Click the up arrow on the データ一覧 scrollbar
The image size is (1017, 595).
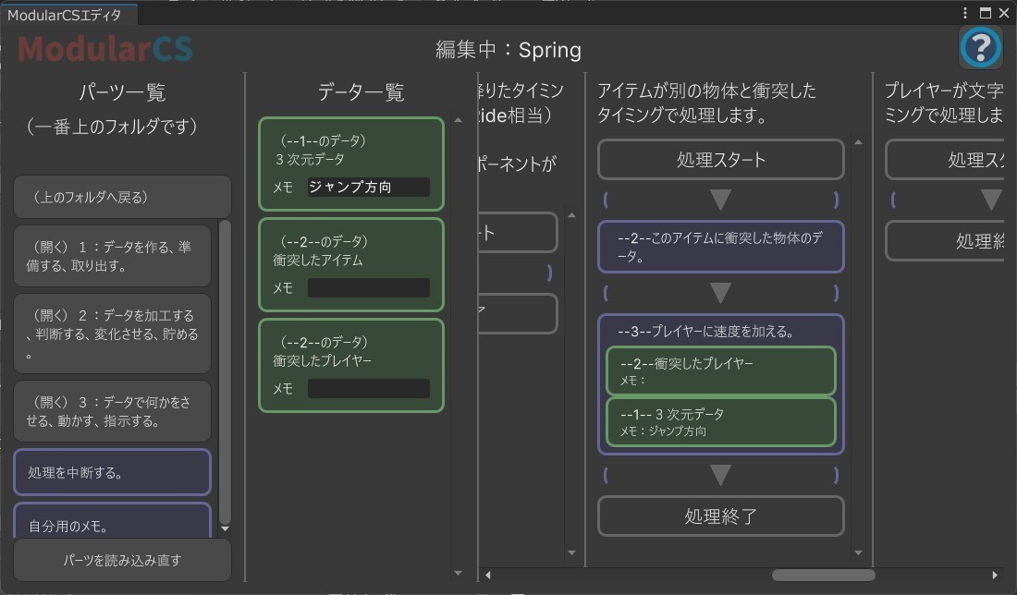click(458, 119)
